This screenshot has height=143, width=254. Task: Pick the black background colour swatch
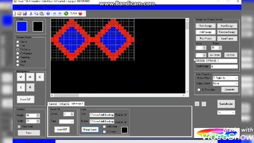pos(38,27)
